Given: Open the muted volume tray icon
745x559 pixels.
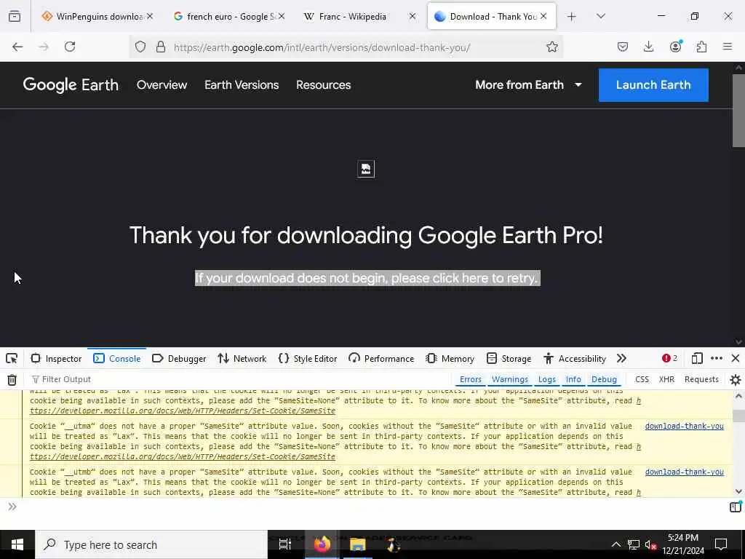Looking at the screenshot, I should 650,544.
